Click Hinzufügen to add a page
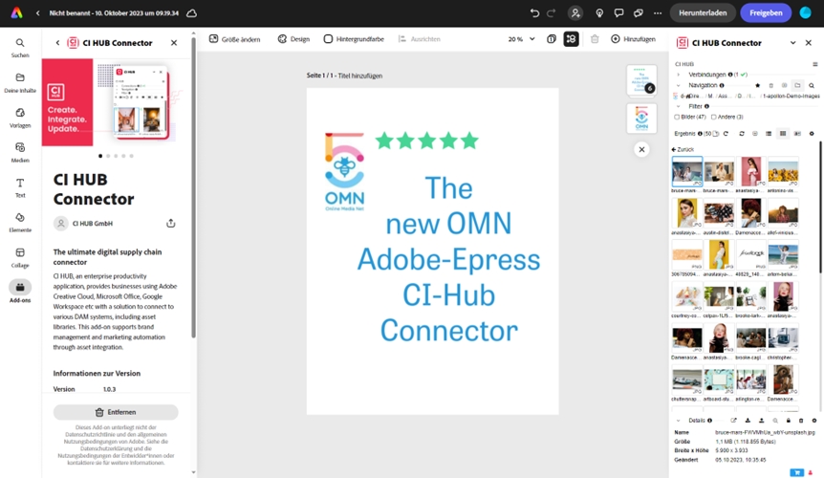 (633, 39)
